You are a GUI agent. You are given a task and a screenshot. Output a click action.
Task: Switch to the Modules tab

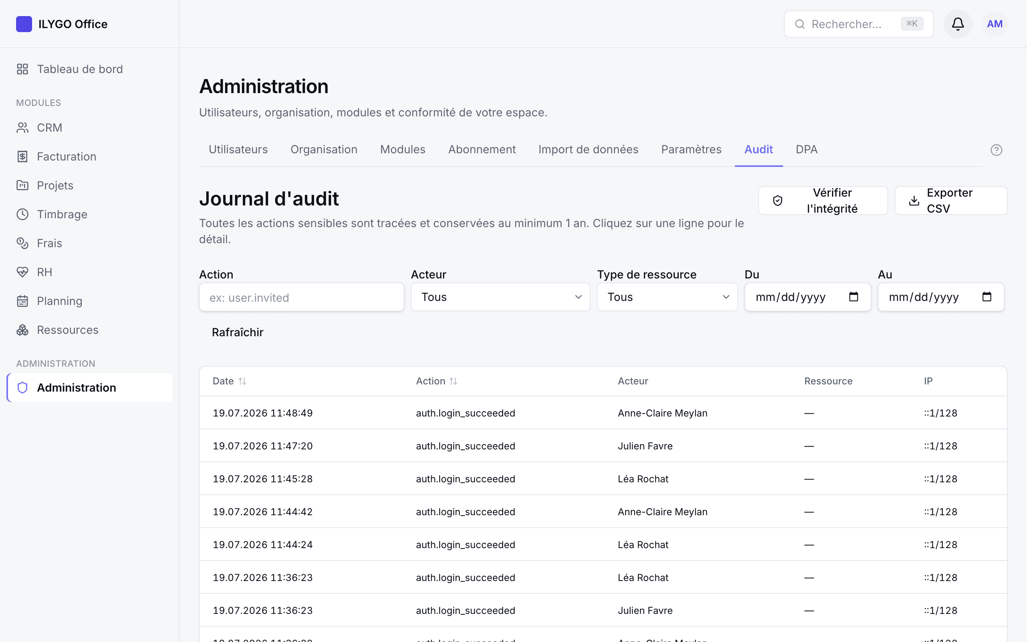(403, 149)
